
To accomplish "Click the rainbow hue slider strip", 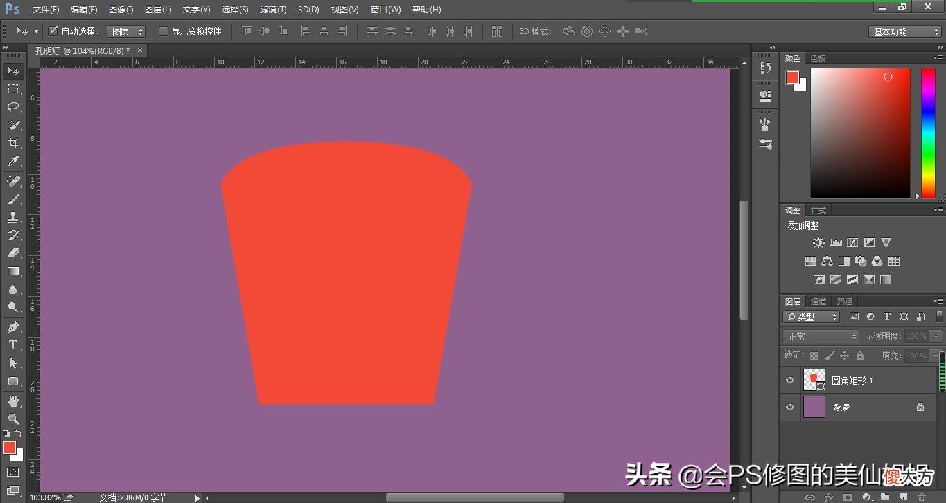I will pos(928,133).
